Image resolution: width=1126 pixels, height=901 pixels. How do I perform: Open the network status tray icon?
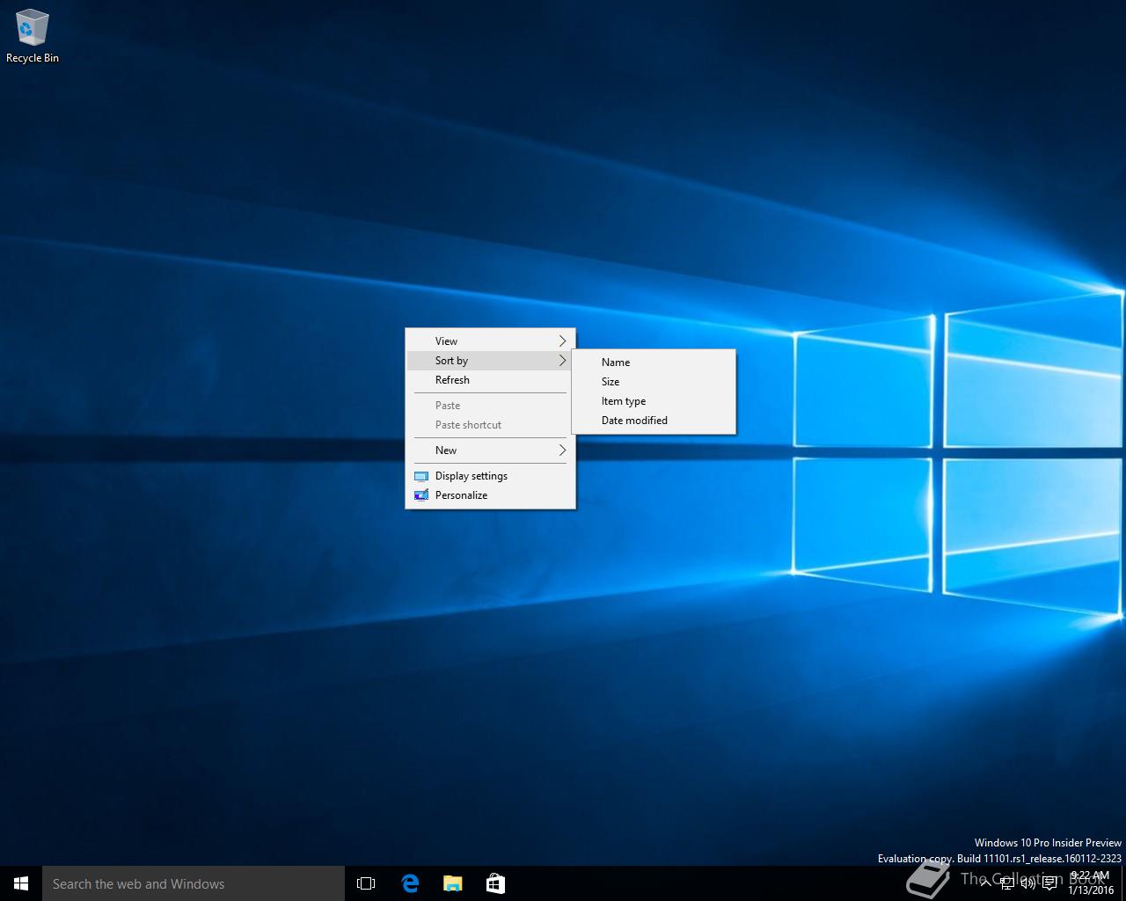(x=1007, y=883)
